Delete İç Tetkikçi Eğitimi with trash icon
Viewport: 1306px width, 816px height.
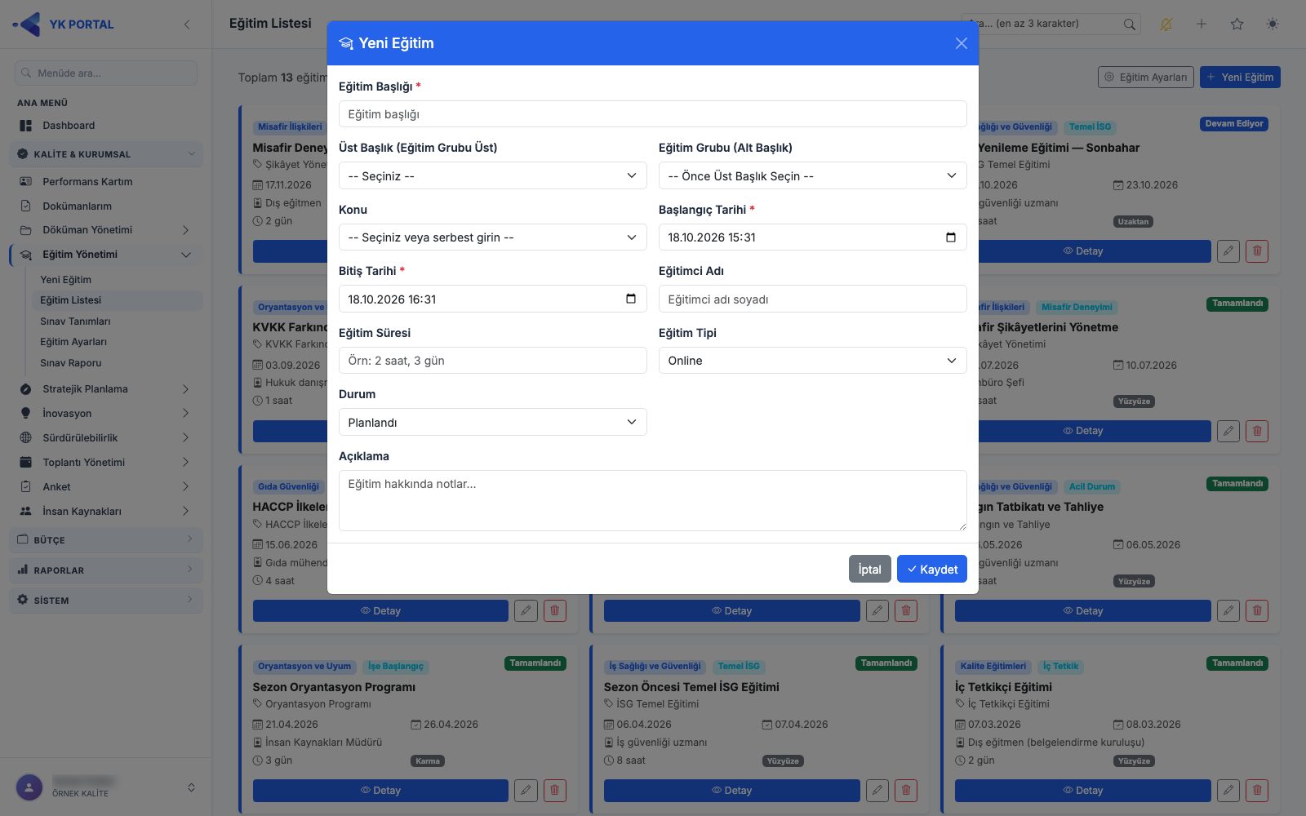(x=1257, y=790)
